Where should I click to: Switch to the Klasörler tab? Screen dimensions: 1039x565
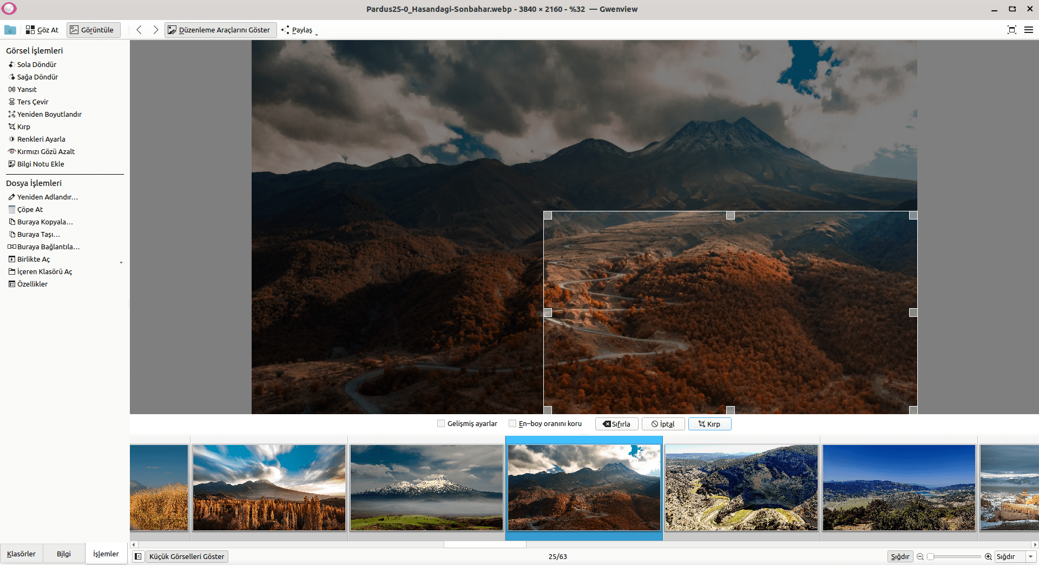pos(21,554)
